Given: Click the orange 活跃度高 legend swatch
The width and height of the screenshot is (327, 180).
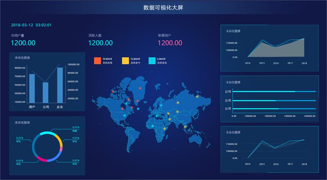Looking at the screenshot, I should click(x=97, y=60).
